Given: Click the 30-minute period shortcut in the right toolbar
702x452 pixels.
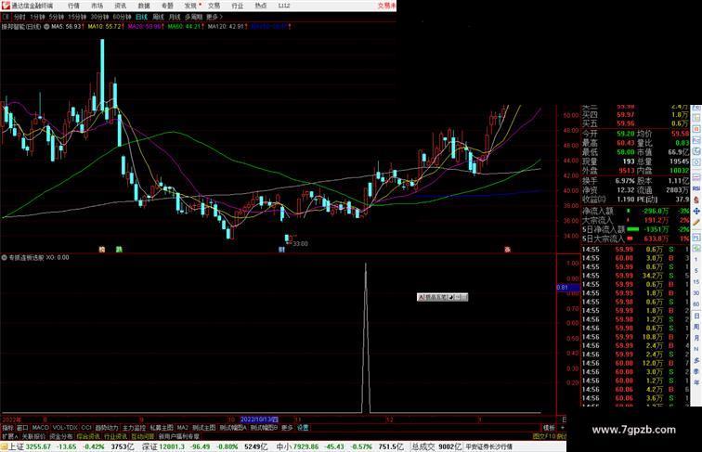Looking at the screenshot, I should [x=696, y=293].
